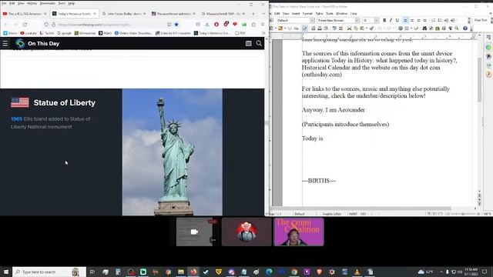Click Cut scissors icon in Writer

(349, 28)
